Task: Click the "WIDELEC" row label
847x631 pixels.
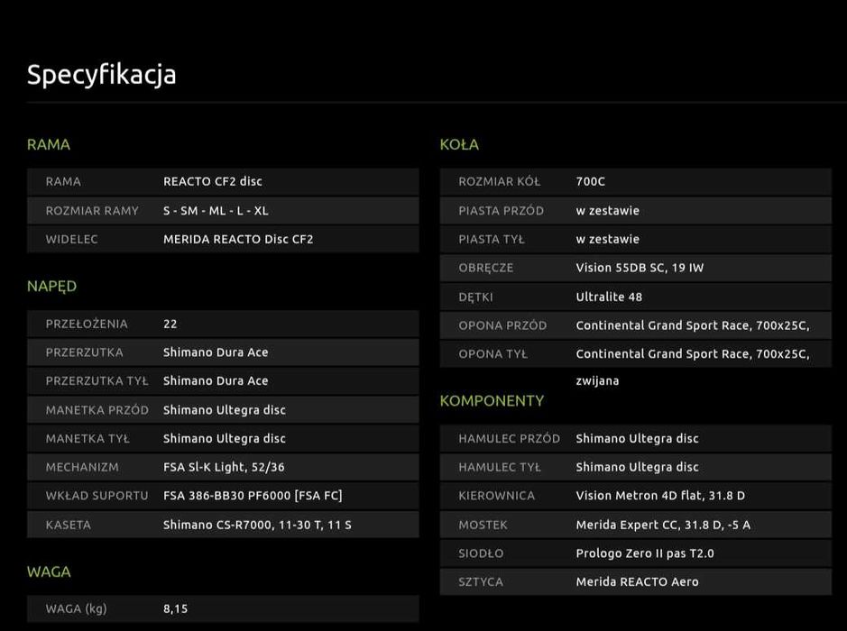Action: 72,239
